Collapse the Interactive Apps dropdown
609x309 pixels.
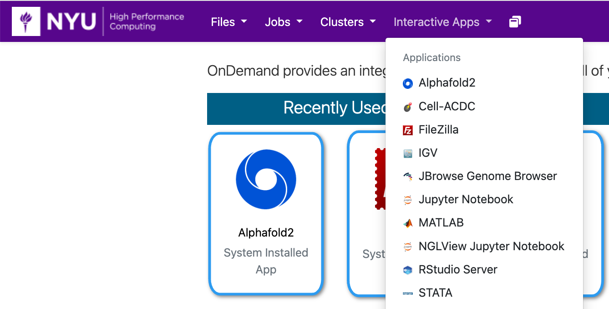point(443,22)
